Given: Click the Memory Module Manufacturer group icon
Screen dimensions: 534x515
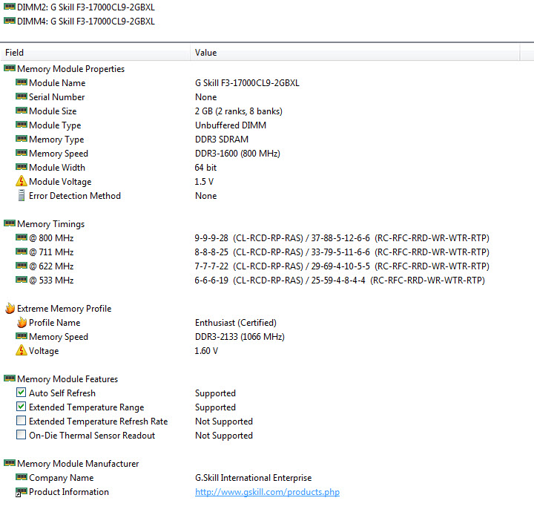Looking at the screenshot, I should coord(10,463).
